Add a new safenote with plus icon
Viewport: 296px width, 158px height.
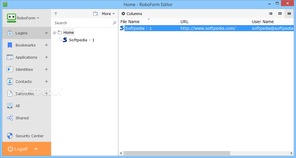coord(46,94)
